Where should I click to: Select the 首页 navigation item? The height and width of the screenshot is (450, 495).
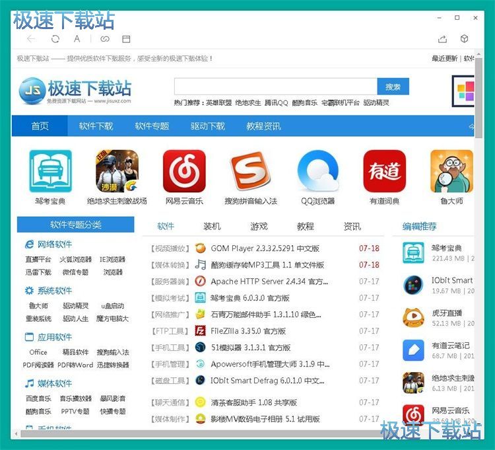click(40, 126)
